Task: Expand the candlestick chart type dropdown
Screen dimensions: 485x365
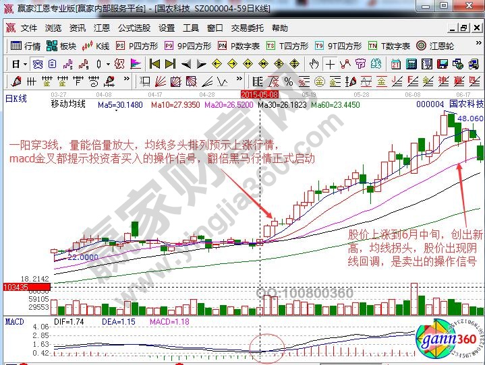Action: pos(108,64)
